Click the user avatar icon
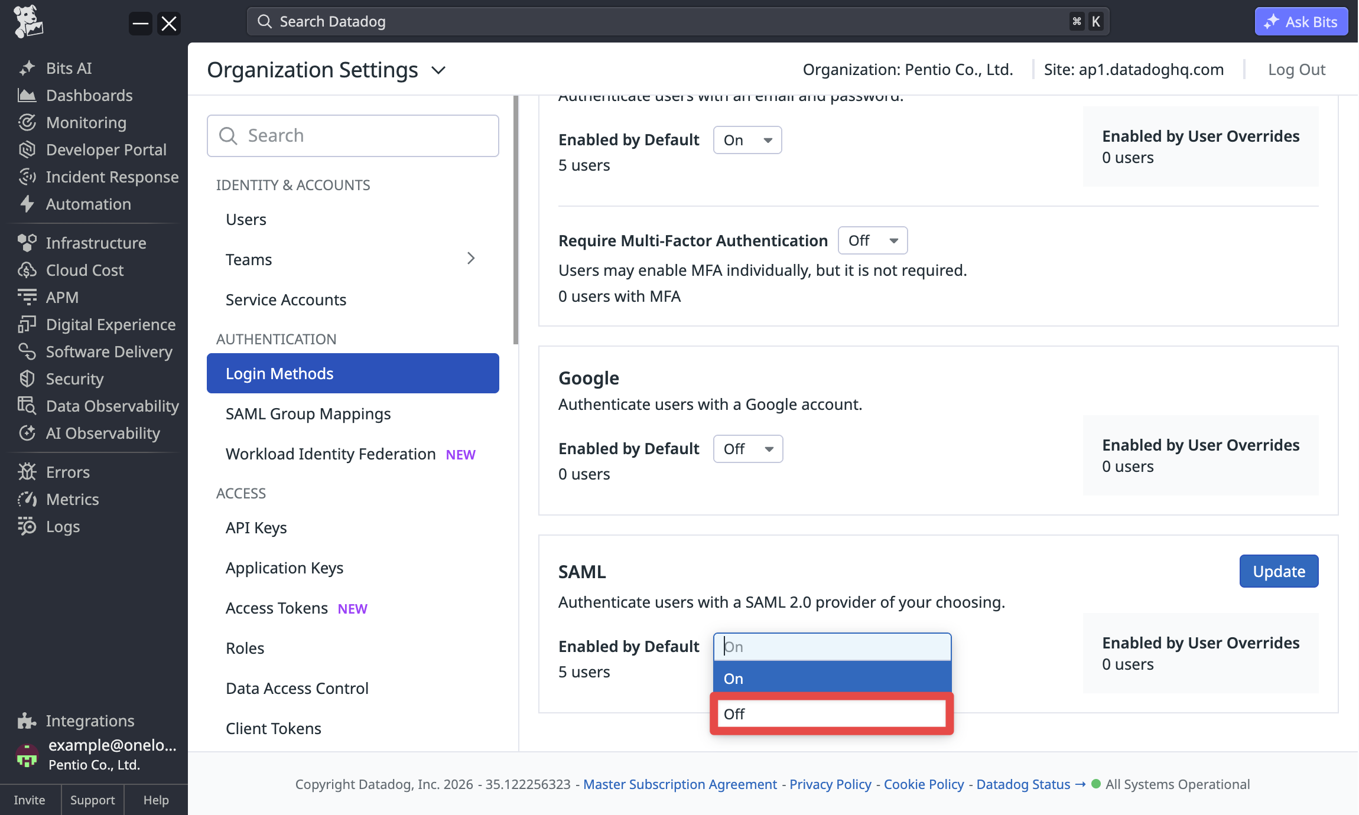This screenshot has height=815, width=1359. click(27, 755)
